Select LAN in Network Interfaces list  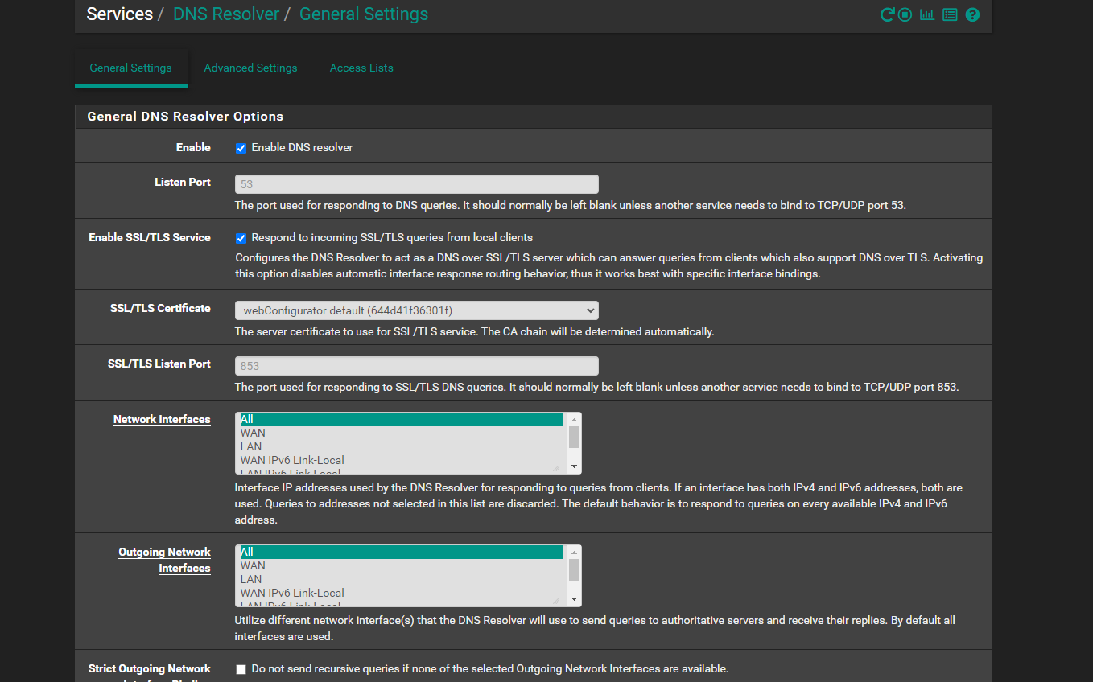coord(401,447)
